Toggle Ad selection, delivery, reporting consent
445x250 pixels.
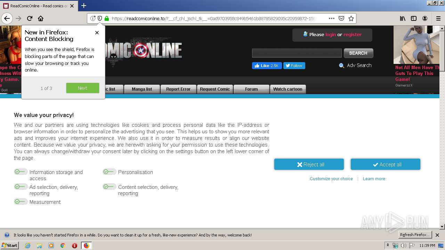(21, 187)
